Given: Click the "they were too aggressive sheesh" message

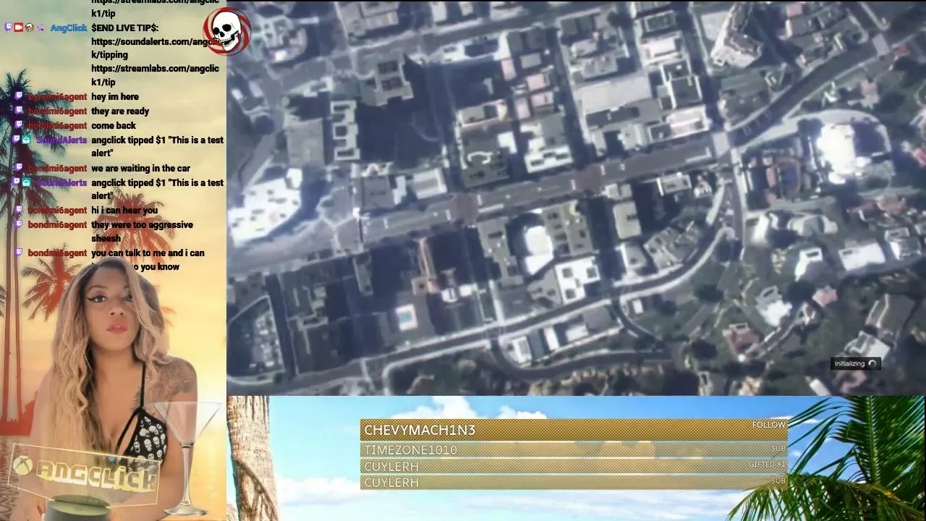Looking at the screenshot, I should coord(142,232).
